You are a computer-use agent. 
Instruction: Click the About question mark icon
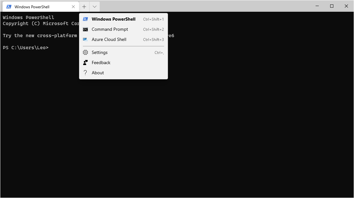pos(85,73)
